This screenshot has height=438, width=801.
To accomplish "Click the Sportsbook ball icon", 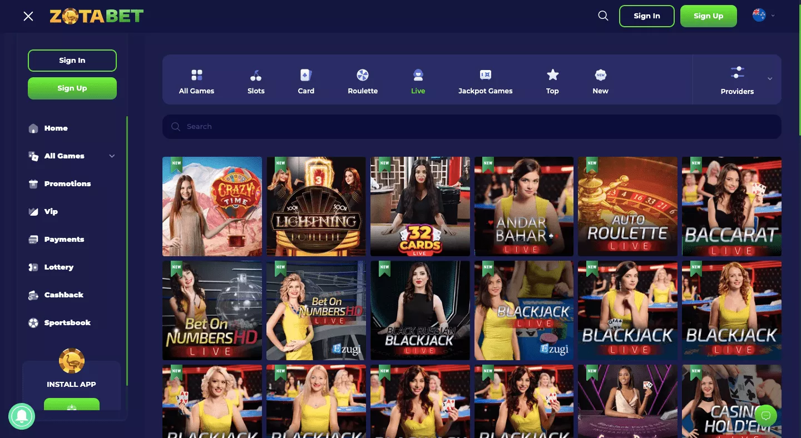I will 33,323.
